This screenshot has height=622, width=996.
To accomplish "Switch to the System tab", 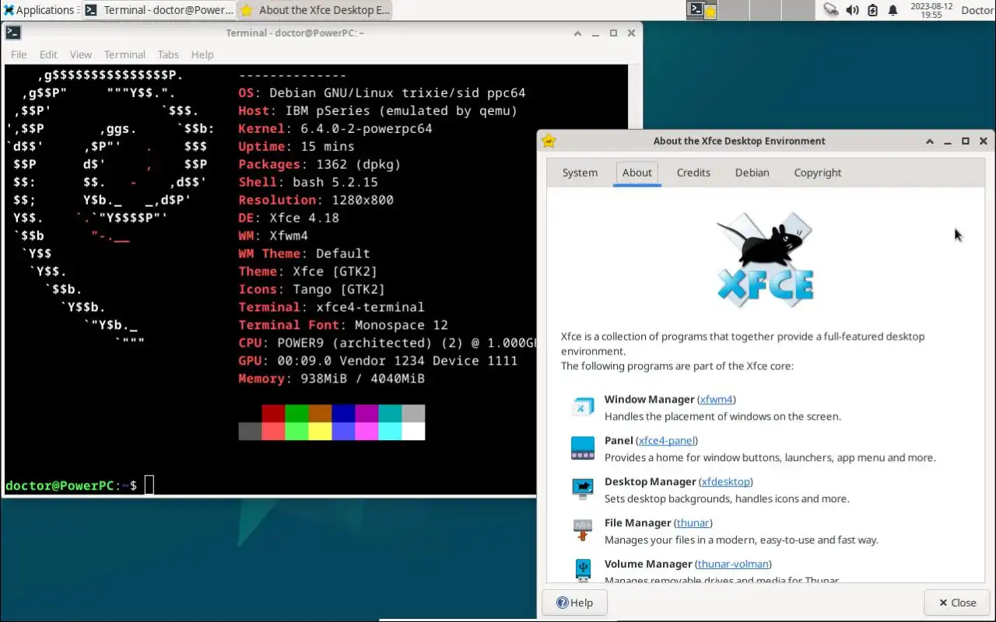I will 580,173.
